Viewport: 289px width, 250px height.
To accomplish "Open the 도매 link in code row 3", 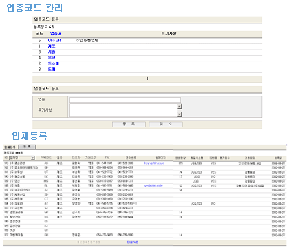I will click(52, 69).
